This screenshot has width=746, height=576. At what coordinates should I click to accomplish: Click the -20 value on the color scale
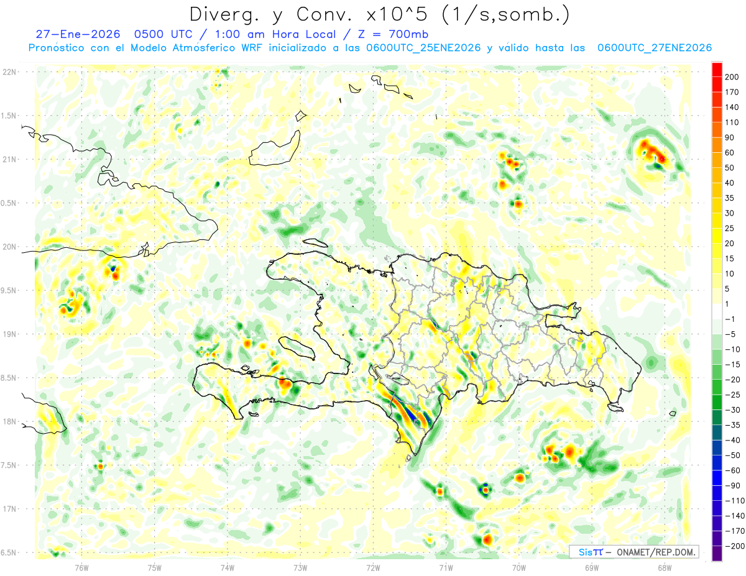(733, 380)
